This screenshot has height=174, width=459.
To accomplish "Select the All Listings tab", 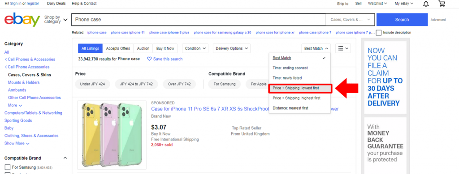I will coord(90,48).
